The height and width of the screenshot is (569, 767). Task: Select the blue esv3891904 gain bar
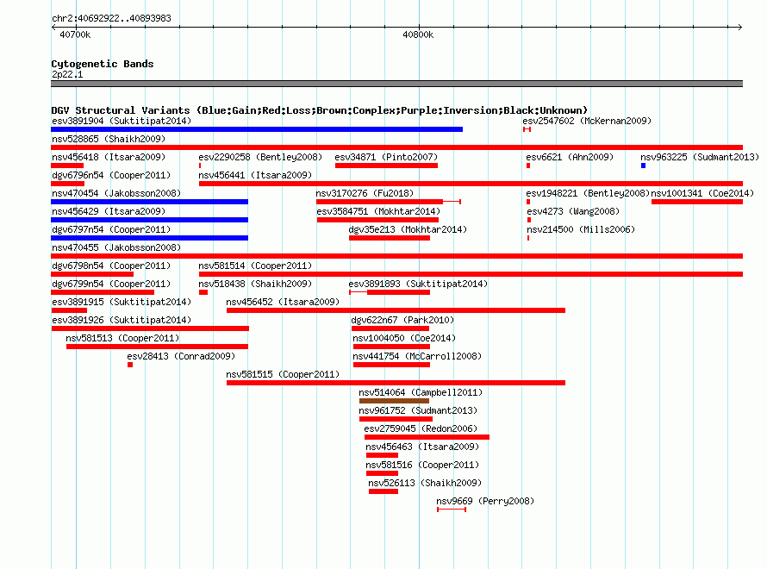(257, 129)
